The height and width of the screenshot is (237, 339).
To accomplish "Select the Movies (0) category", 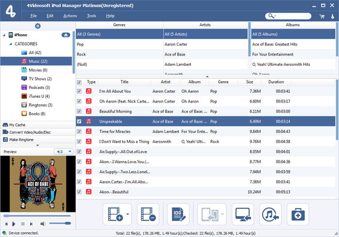I will pos(38,70).
